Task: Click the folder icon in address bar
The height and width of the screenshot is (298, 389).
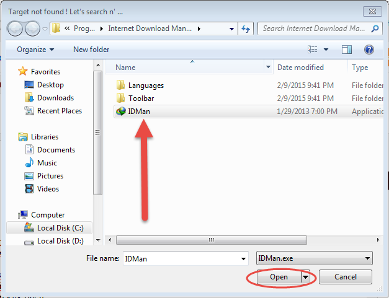Action: 56,28
